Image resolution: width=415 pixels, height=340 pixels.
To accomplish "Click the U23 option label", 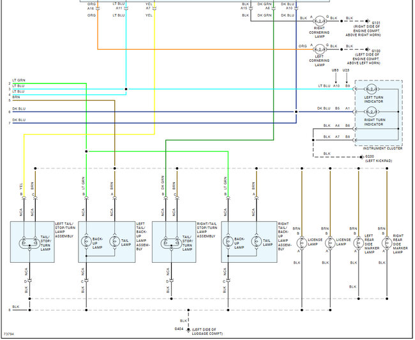I will [x=346, y=70].
